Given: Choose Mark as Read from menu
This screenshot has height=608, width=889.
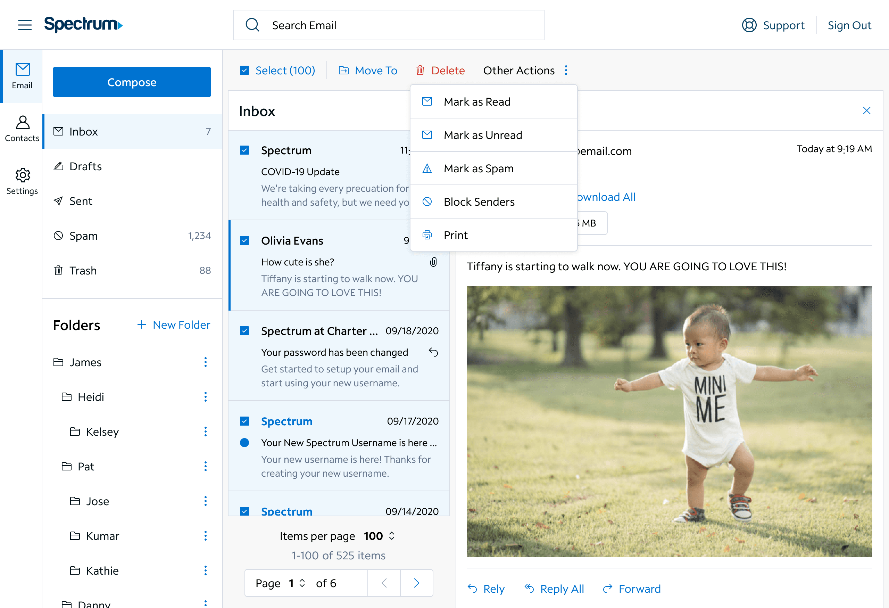Looking at the screenshot, I should point(493,101).
